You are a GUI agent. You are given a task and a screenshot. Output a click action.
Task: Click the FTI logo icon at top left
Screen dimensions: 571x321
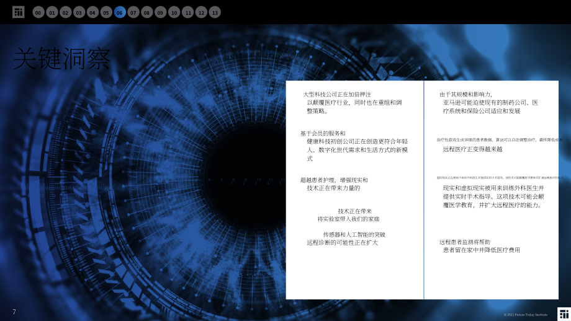pyautogui.click(x=18, y=12)
